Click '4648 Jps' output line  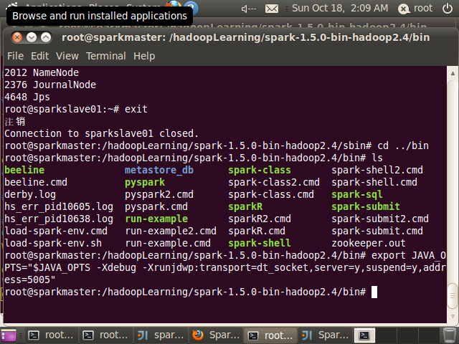coord(27,97)
